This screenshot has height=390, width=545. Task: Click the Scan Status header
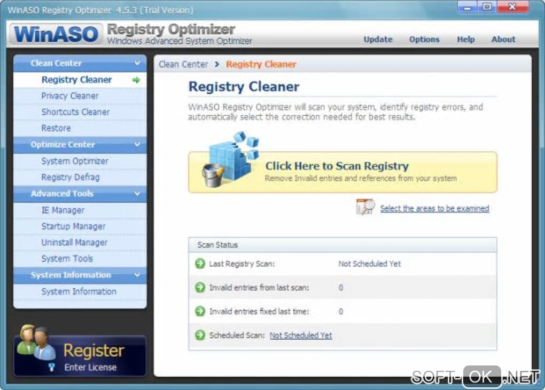click(342, 245)
